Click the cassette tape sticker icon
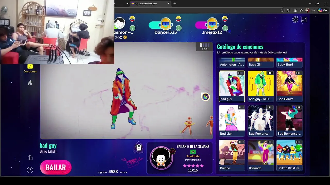The height and width of the screenshot is (185, 330). (x=132, y=162)
